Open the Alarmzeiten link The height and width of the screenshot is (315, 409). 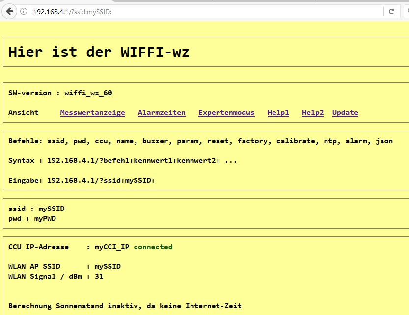point(162,113)
